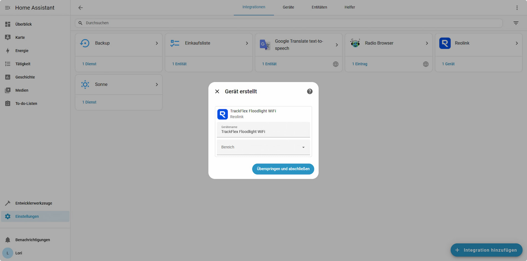The height and width of the screenshot is (261, 527).
Task: Expand the Bereich dropdown
Action: point(263,147)
